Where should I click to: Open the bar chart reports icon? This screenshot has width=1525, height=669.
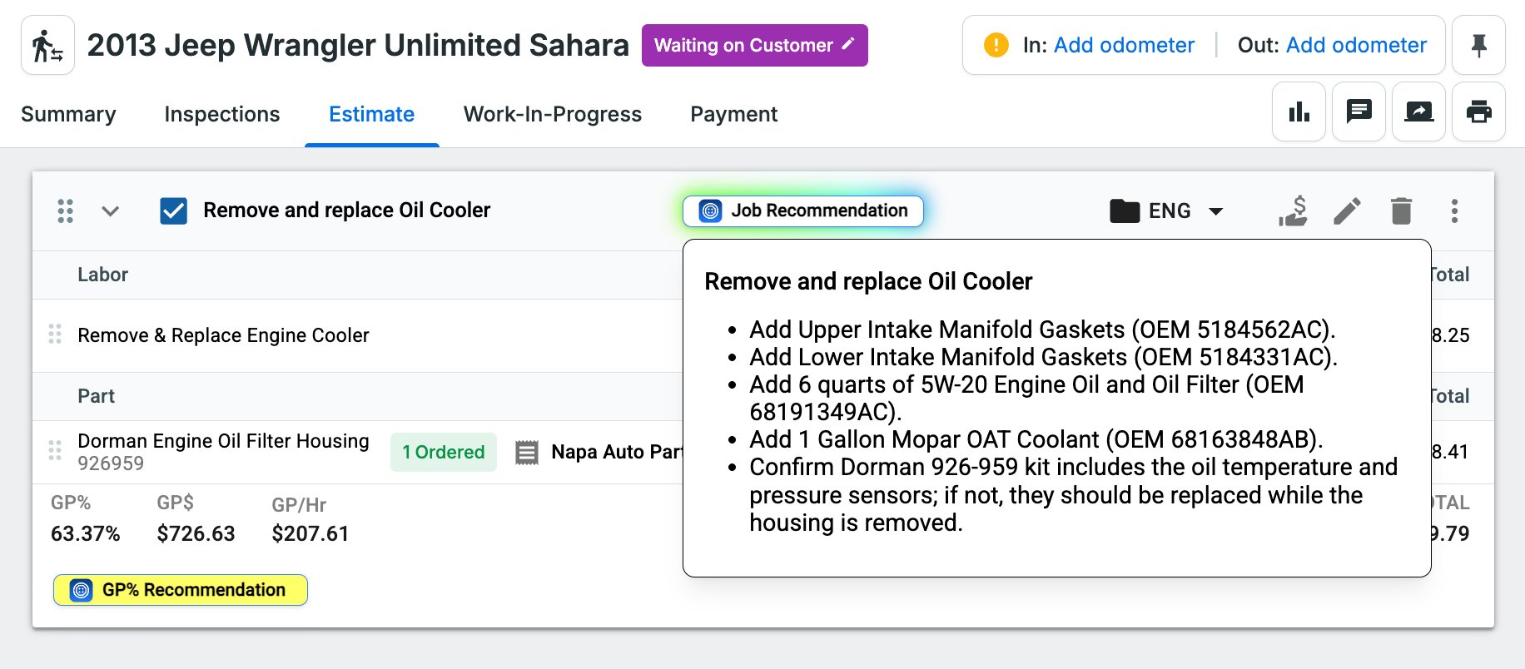(1299, 111)
